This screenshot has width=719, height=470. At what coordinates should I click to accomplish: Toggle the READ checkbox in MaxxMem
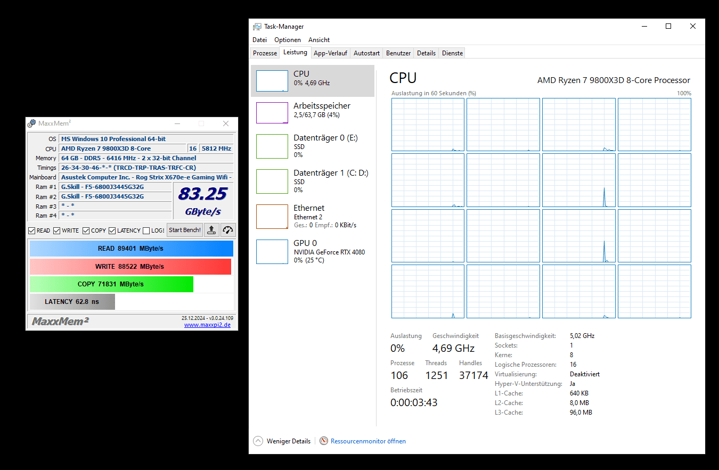pos(31,230)
